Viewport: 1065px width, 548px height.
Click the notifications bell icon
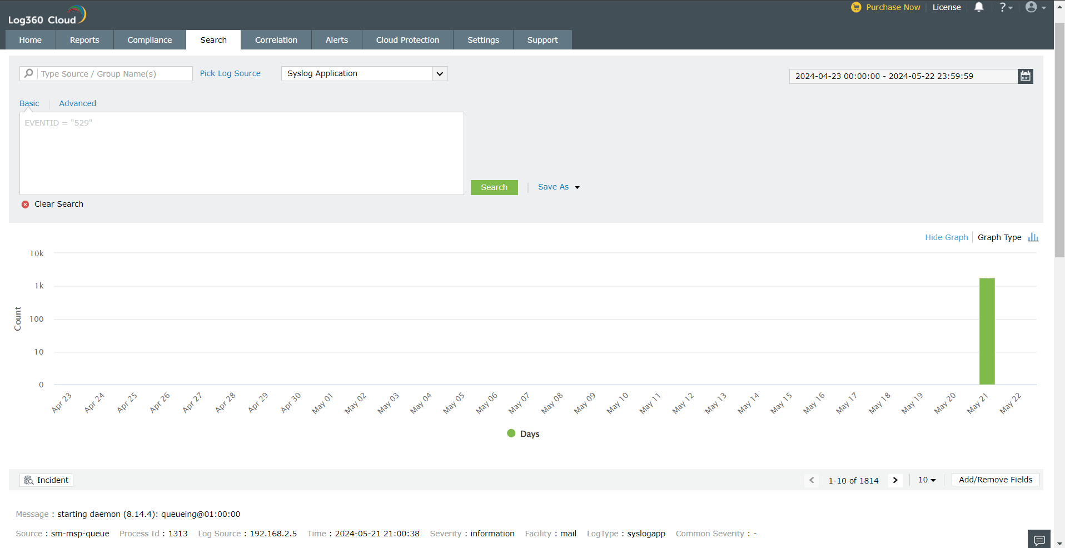979,7
